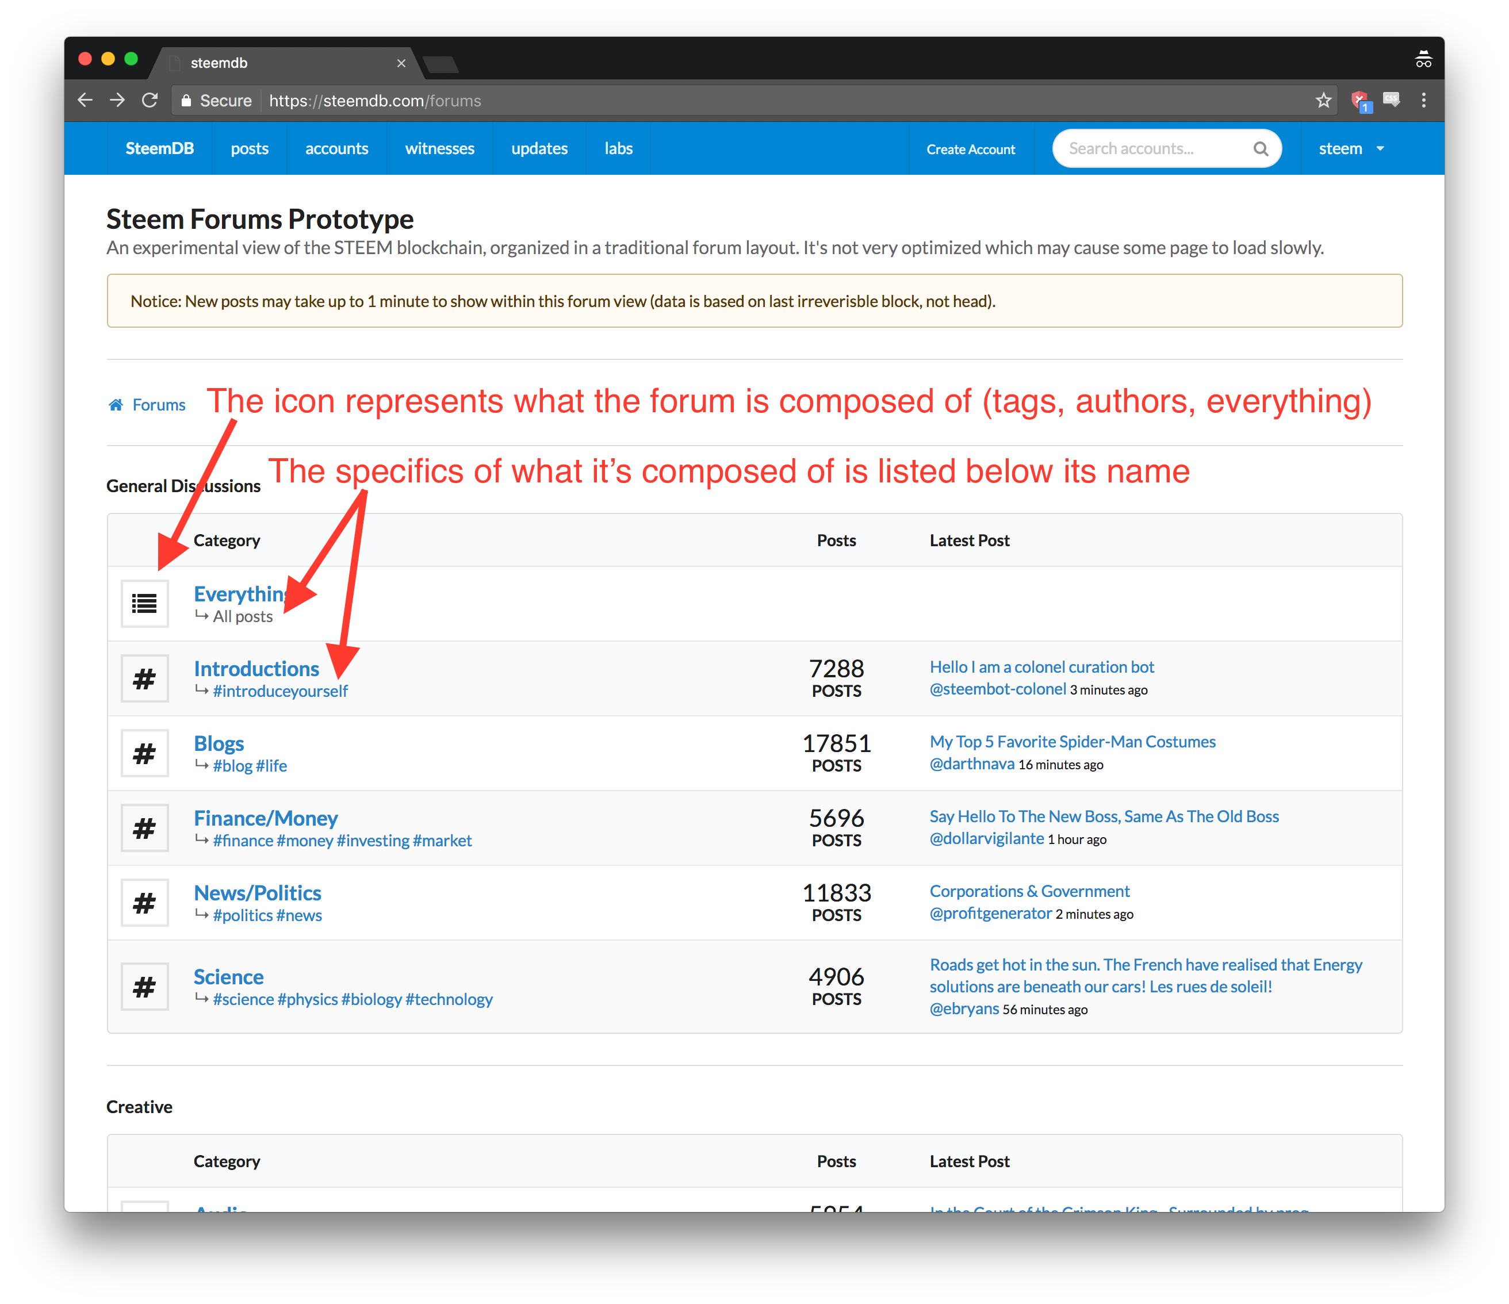The image size is (1509, 1304).
Task: Click the hashtag icon for Science
Action: coord(145,985)
